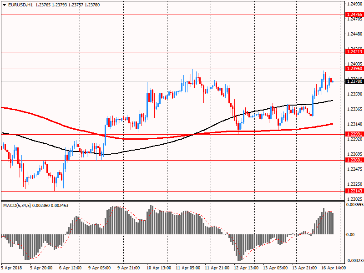Click the EURUSD,H1 chart title text
The width and height of the screenshot is (364, 273).
[20, 5]
